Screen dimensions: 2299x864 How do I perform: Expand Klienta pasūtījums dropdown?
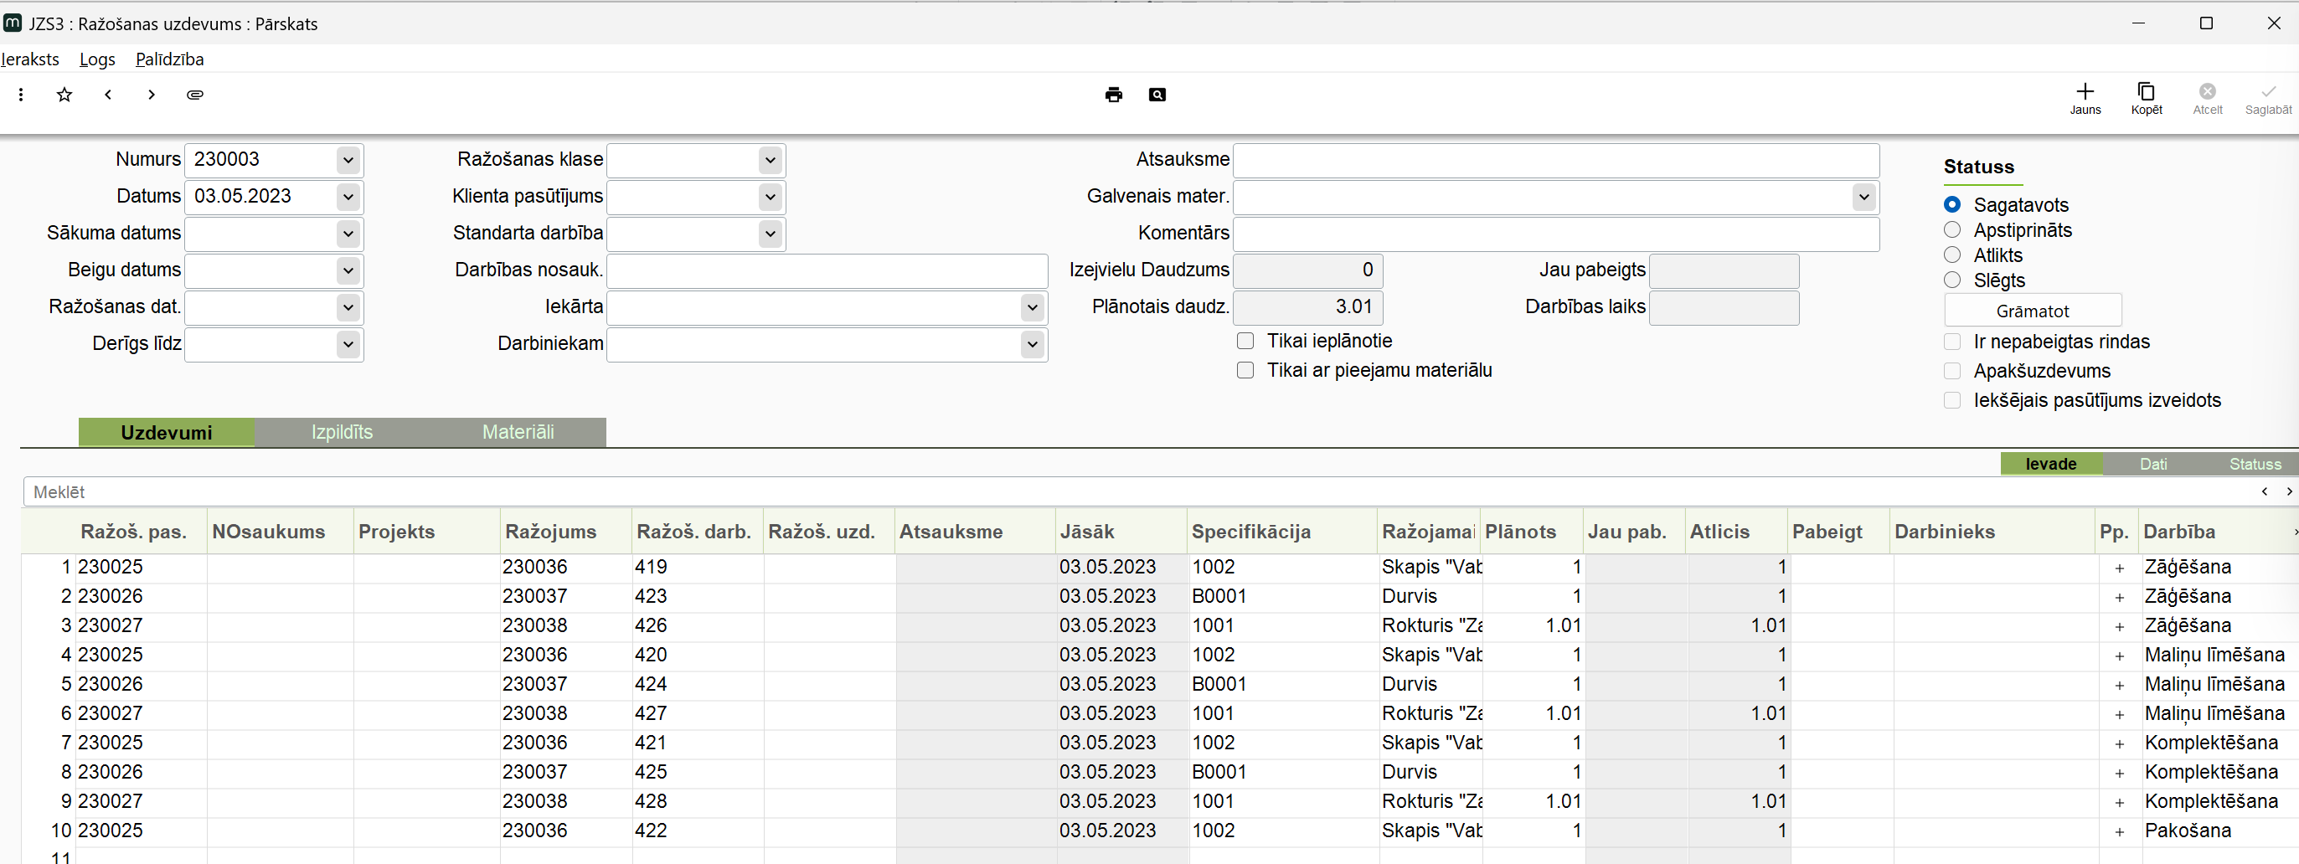click(x=771, y=198)
